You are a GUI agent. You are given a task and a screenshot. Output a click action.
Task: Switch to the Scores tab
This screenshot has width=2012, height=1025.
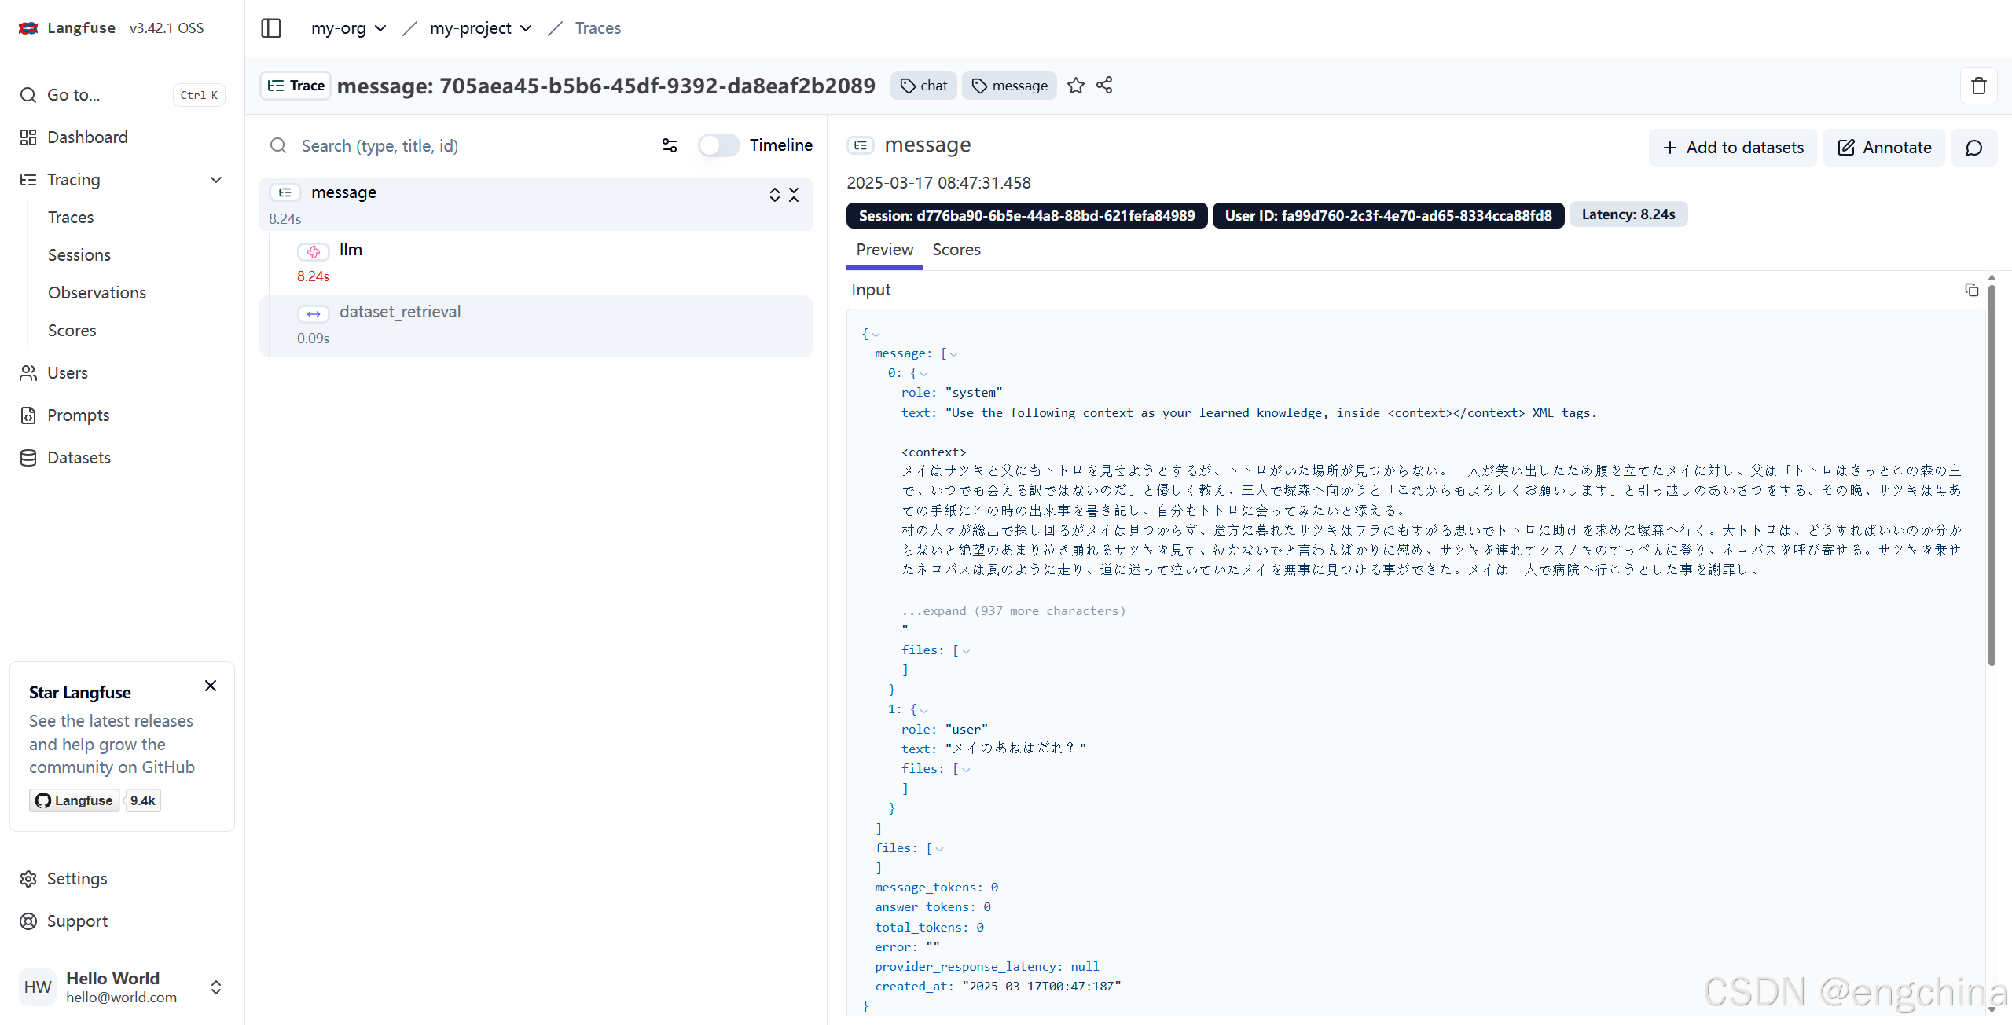coord(956,250)
